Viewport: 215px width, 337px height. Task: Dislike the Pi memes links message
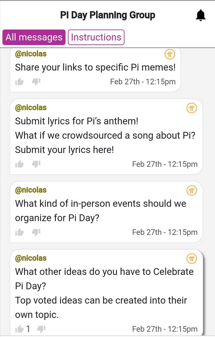click(36, 82)
